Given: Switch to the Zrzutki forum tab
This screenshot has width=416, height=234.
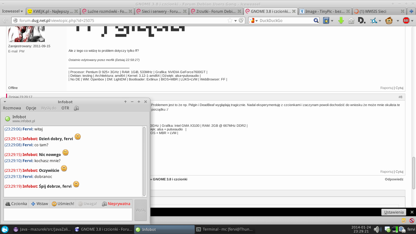Looking at the screenshot, I should click(216, 11).
